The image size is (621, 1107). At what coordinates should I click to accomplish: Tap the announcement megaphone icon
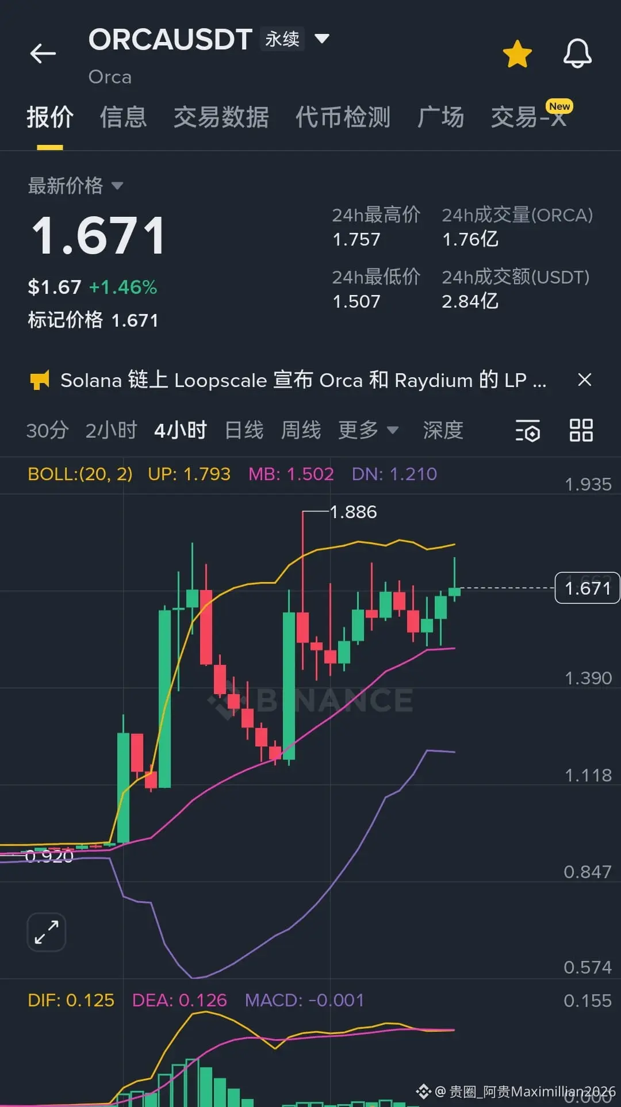[x=40, y=380]
